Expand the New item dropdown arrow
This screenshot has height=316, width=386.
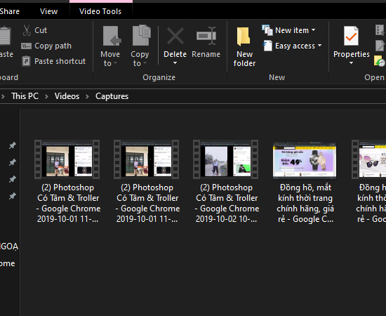click(x=313, y=30)
